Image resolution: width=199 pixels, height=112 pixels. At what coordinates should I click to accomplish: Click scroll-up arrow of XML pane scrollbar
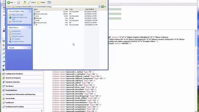point(196,31)
